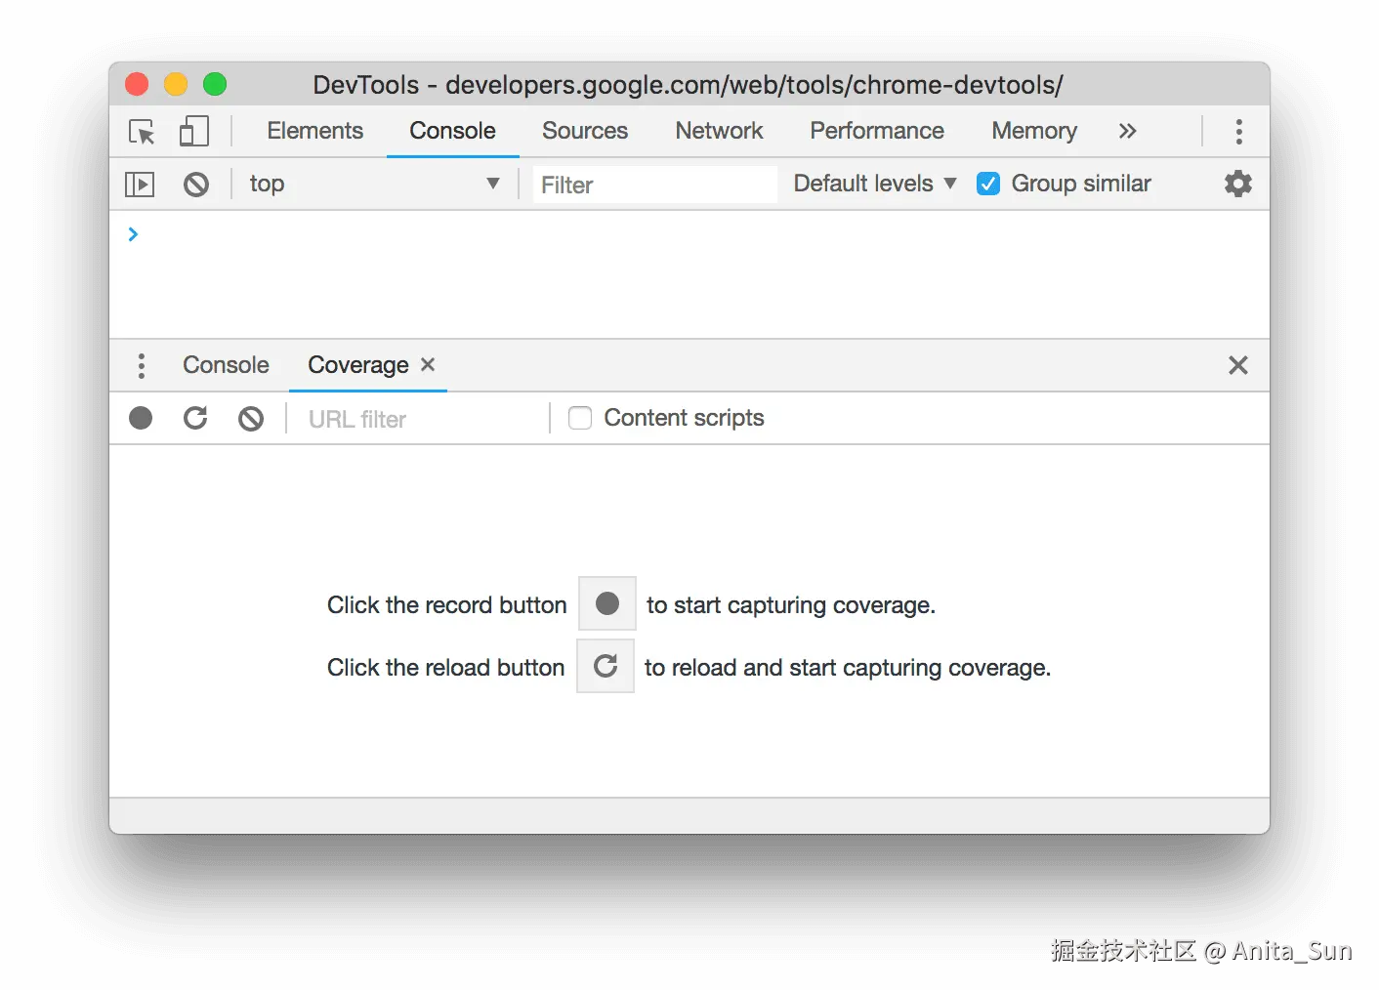This screenshot has height=990, width=1379.
Task: Show more tabs via the double chevron
Action: [x=1128, y=131]
